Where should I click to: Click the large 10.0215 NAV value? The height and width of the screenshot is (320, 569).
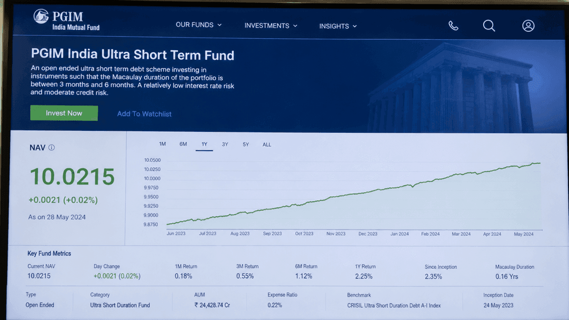pos(72,177)
